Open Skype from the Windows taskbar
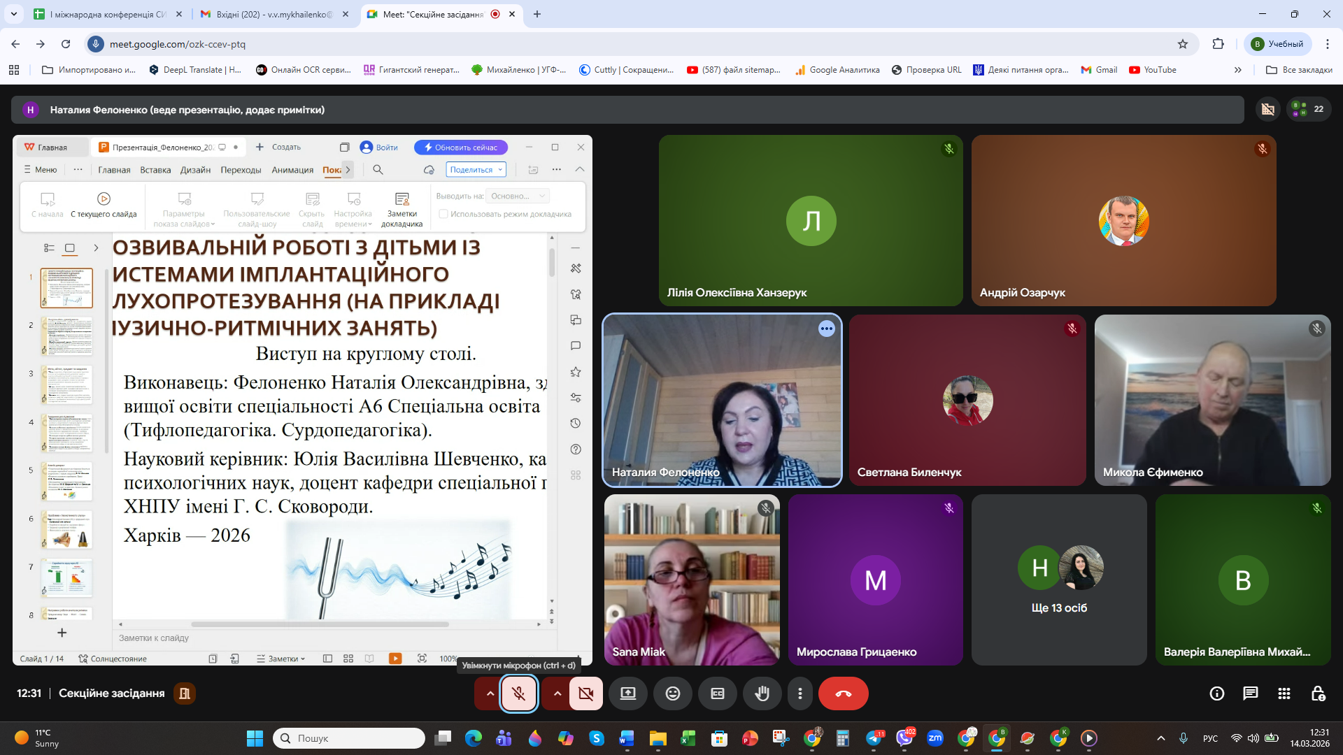Viewport: 1343px width, 755px height. coord(596,738)
